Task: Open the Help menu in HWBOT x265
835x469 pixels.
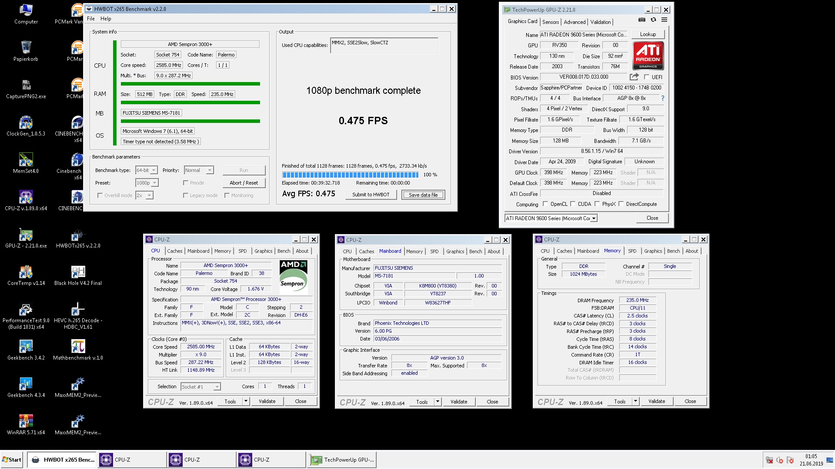Action: pyautogui.click(x=106, y=19)
